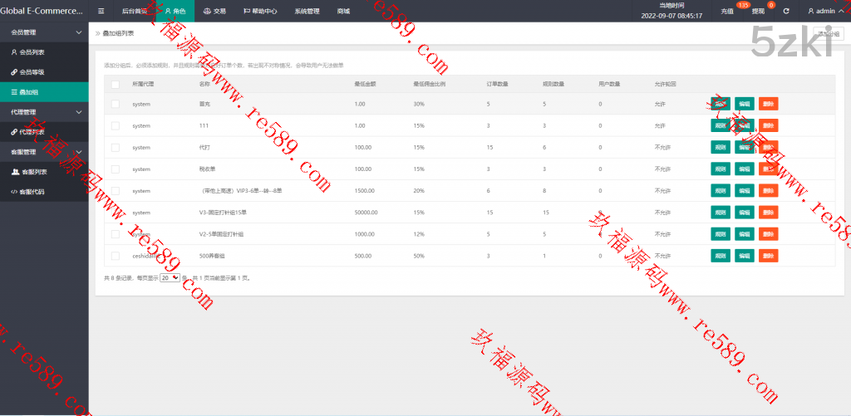Click the refresh icon in top bar
Image resolution: width=851 pixels, height=416 pixels.
786,12
